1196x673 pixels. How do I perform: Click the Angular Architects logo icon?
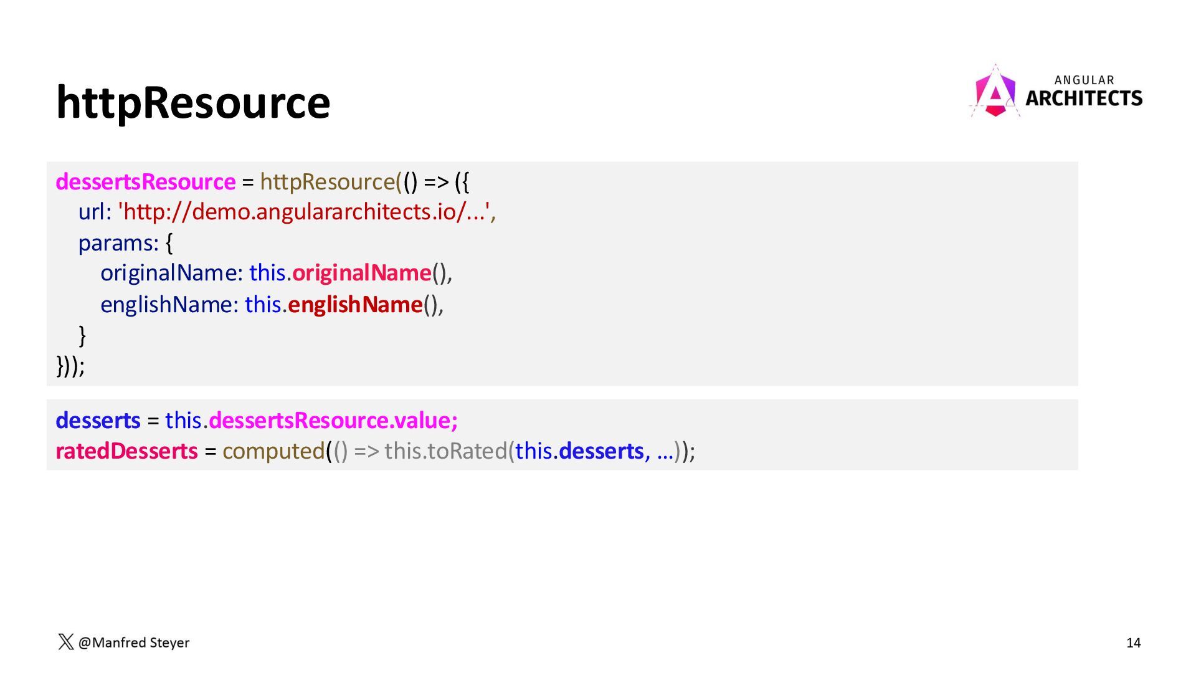coord(995,93)
